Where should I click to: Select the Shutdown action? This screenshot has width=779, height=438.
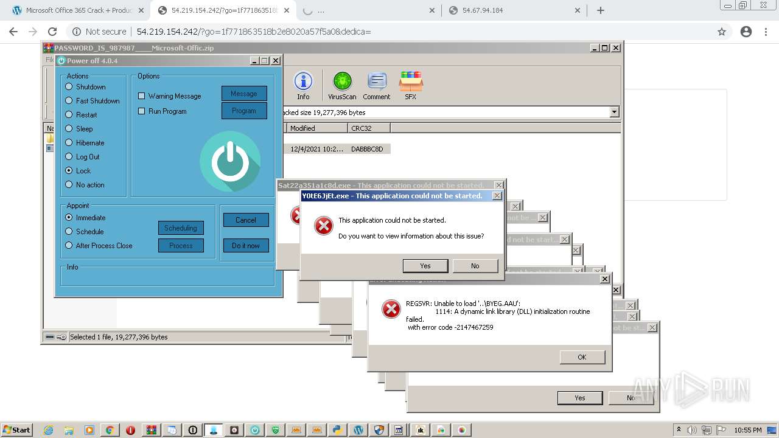coord(86,87)
